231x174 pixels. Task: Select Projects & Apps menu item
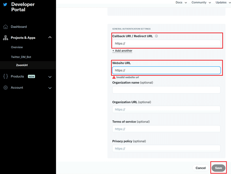(x=23, y=38)
